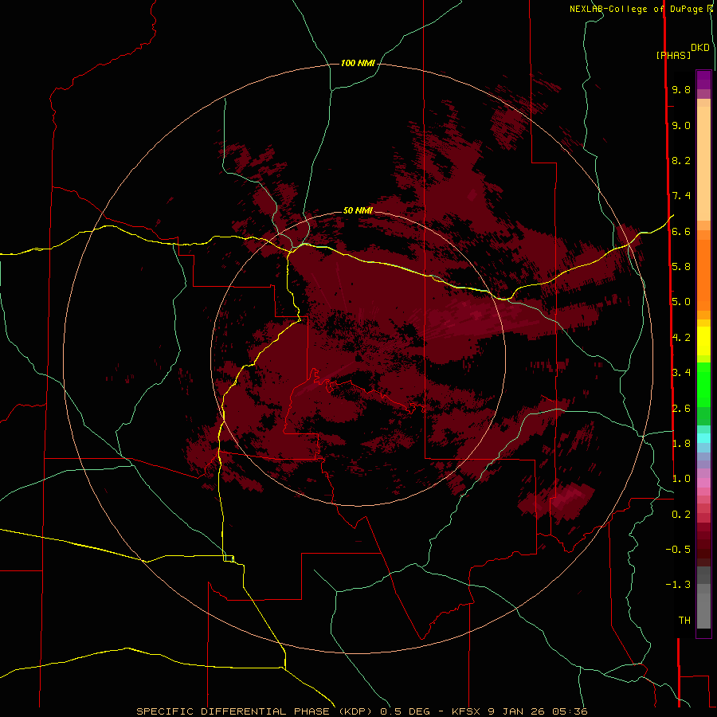This screenshot has width=717, height=717.
Task: Click the Specific Differential Phase caption text
Action: click(x=362, y=711)
